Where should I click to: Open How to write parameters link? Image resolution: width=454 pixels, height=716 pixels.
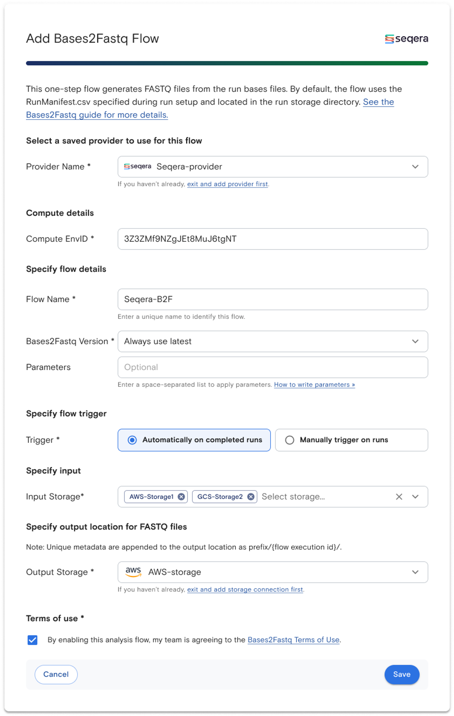tap(314, 384)
